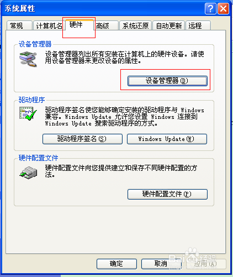Select the 远程 tab
The image size is (233, 277).
[198, 25]
